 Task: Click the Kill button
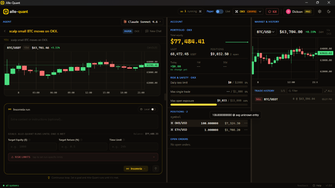pos(272,11)
